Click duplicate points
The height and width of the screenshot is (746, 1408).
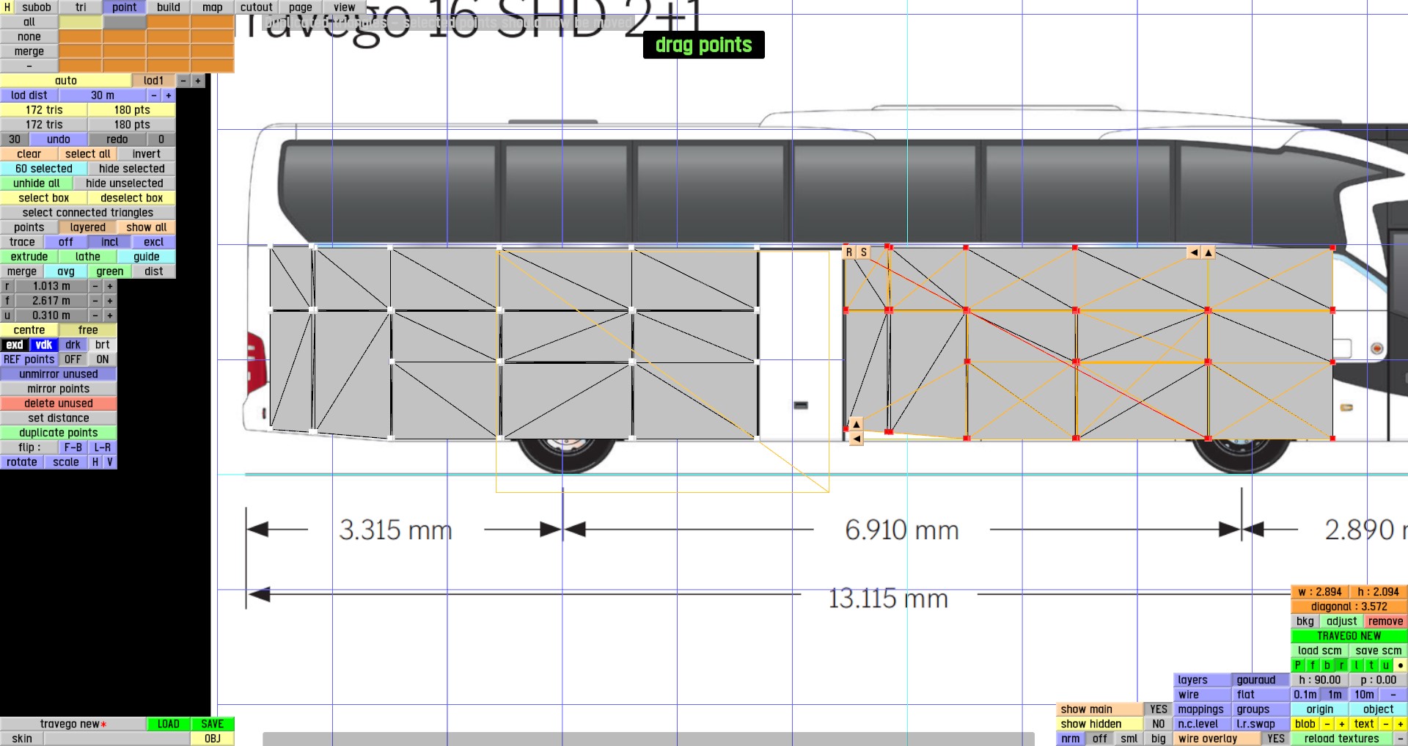point(59,433)
